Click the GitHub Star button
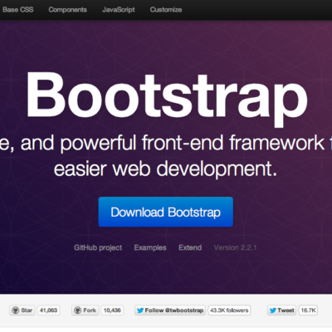Image resolution: width=332 pixels, height=332 pixels. coord(22,310)
